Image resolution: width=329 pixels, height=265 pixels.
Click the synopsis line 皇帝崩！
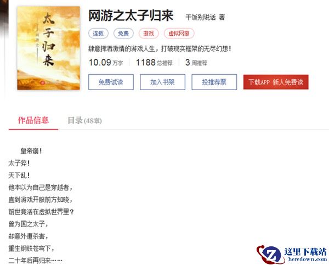coord(31,151)
